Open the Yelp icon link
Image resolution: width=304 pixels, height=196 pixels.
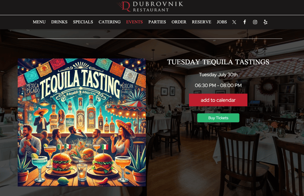(266, 22)
